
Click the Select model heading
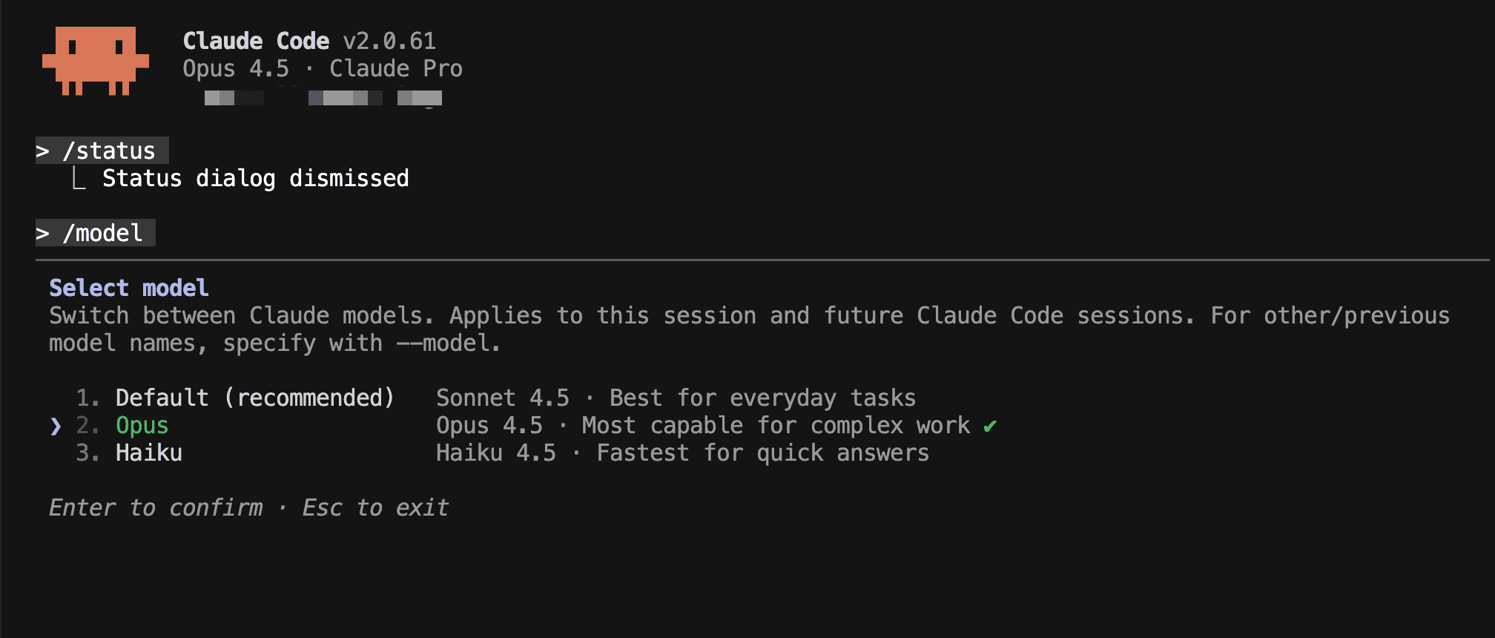tap(128, 288)
